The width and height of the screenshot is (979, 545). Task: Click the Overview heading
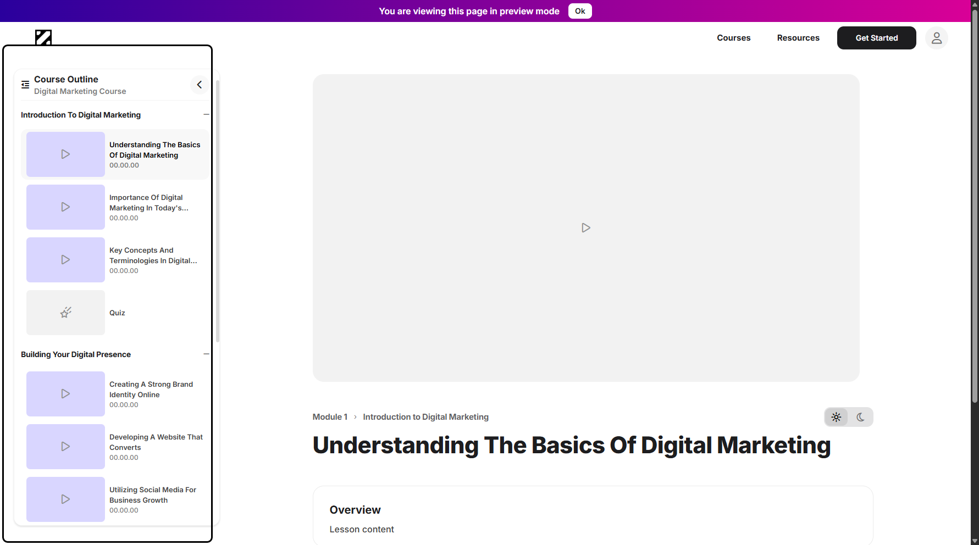pyautogui.click(x=355, y=510)
